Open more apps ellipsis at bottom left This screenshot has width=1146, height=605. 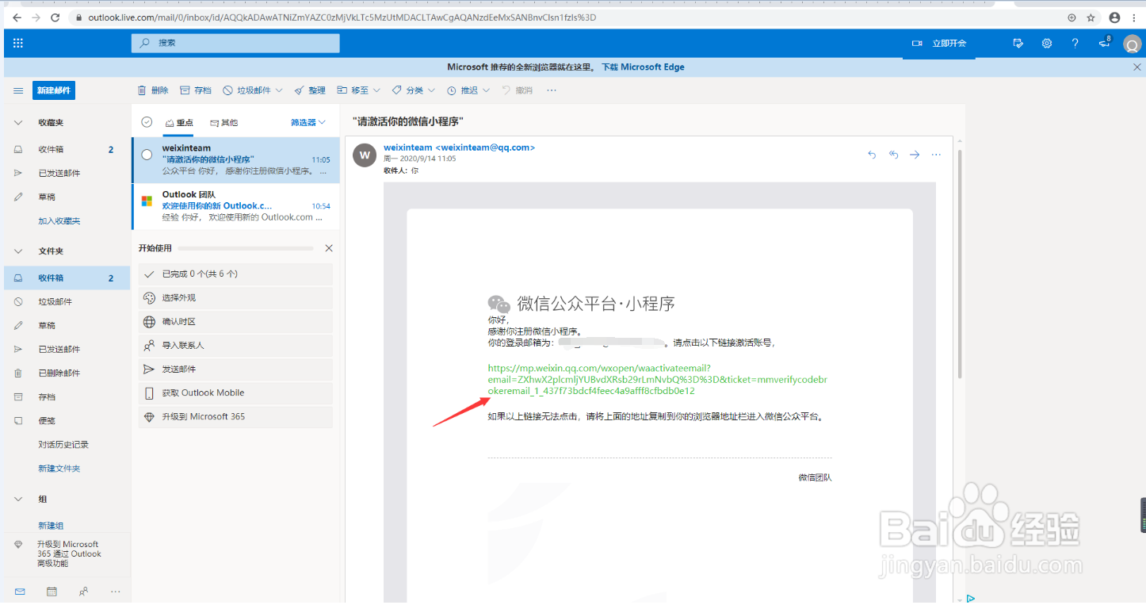116,592
